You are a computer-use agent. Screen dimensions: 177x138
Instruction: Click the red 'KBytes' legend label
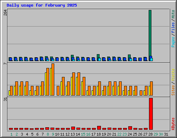point(173,124)
